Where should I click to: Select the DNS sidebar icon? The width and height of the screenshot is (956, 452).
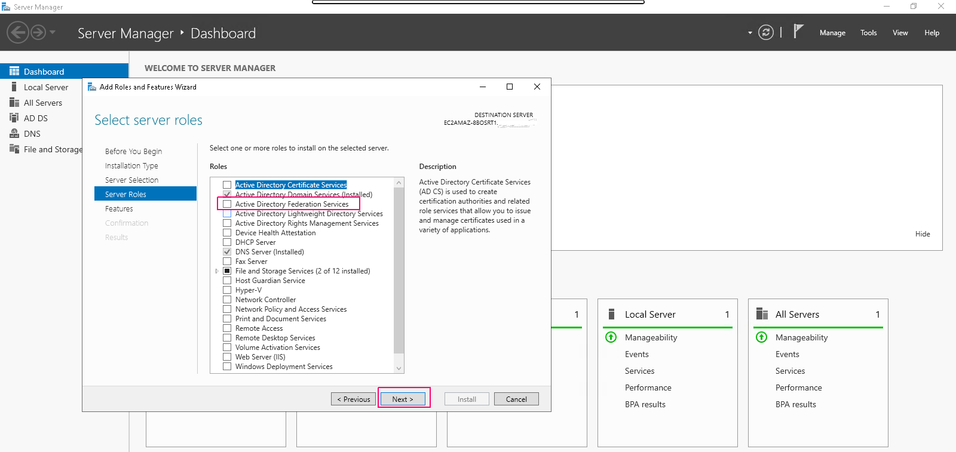tap(14, 133)
